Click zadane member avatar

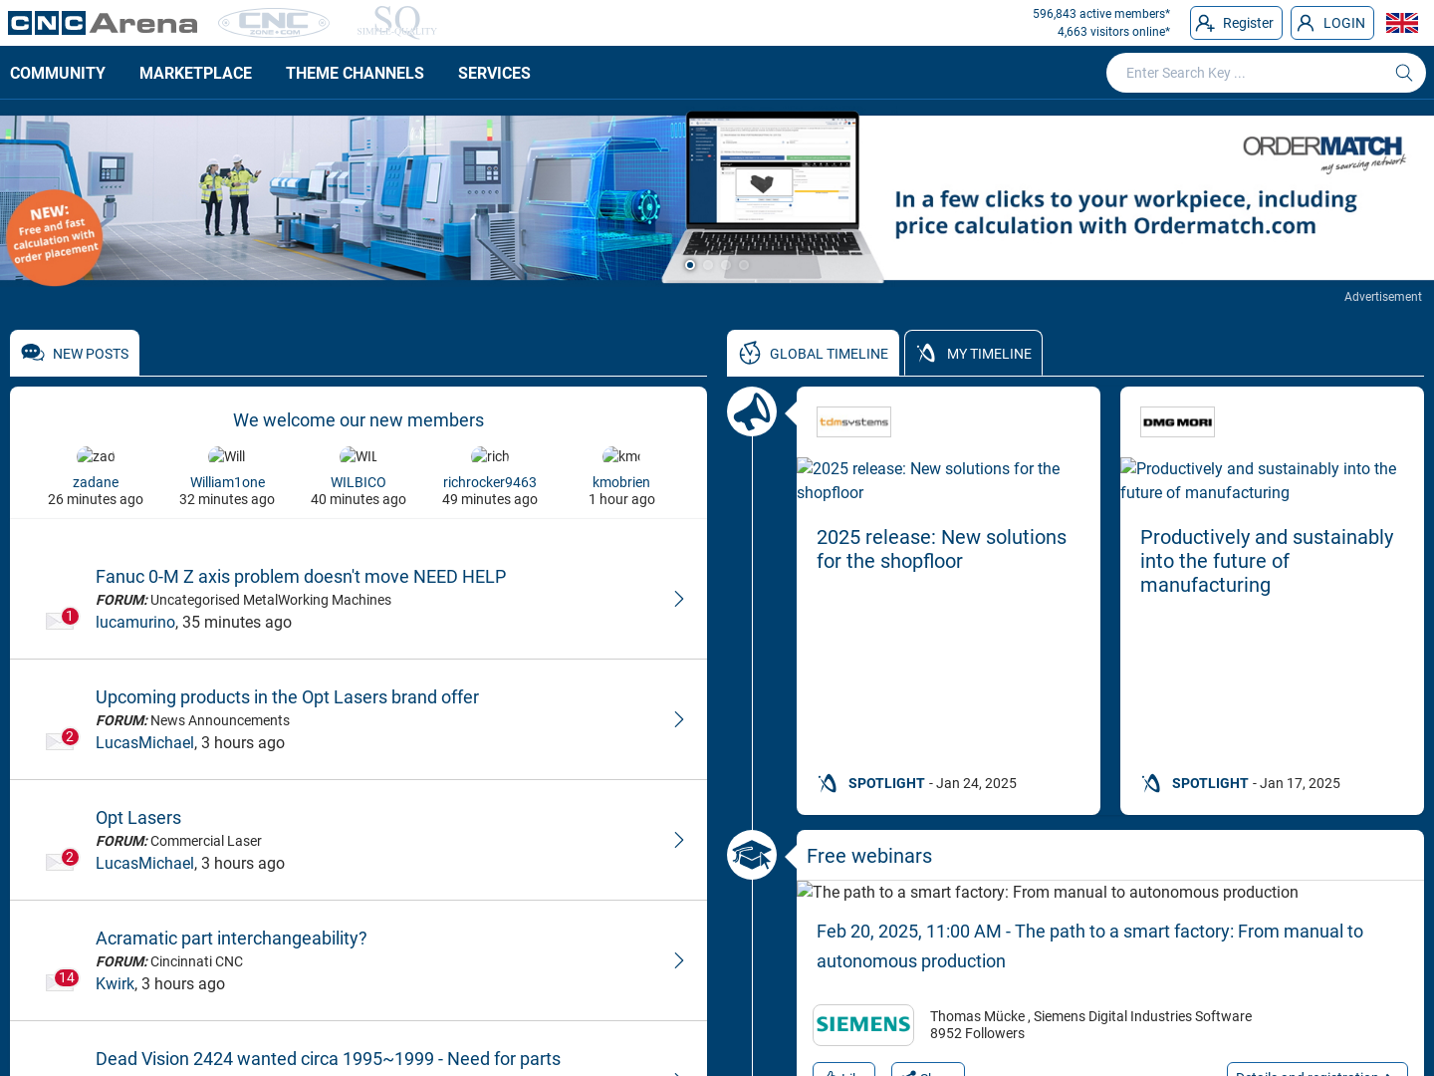(x=96, y=456)
